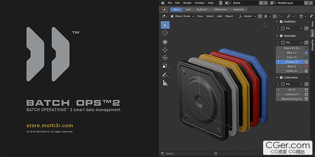
Task: Click the Blender logo icon
Action: [x=163, y=3]
